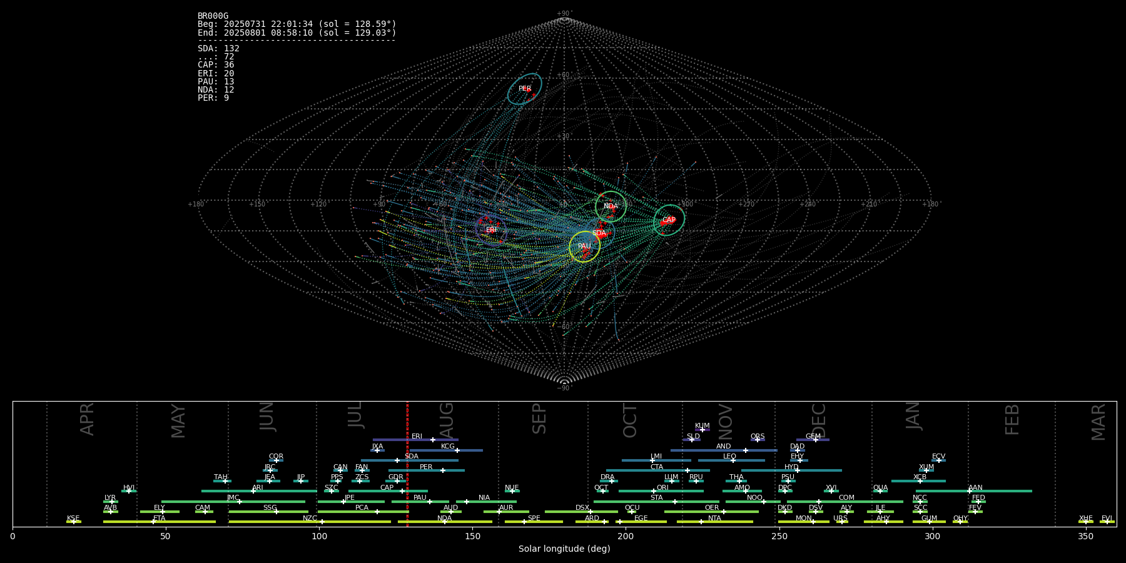Click the red dashed current solar longitude line

tap(407, 464)
